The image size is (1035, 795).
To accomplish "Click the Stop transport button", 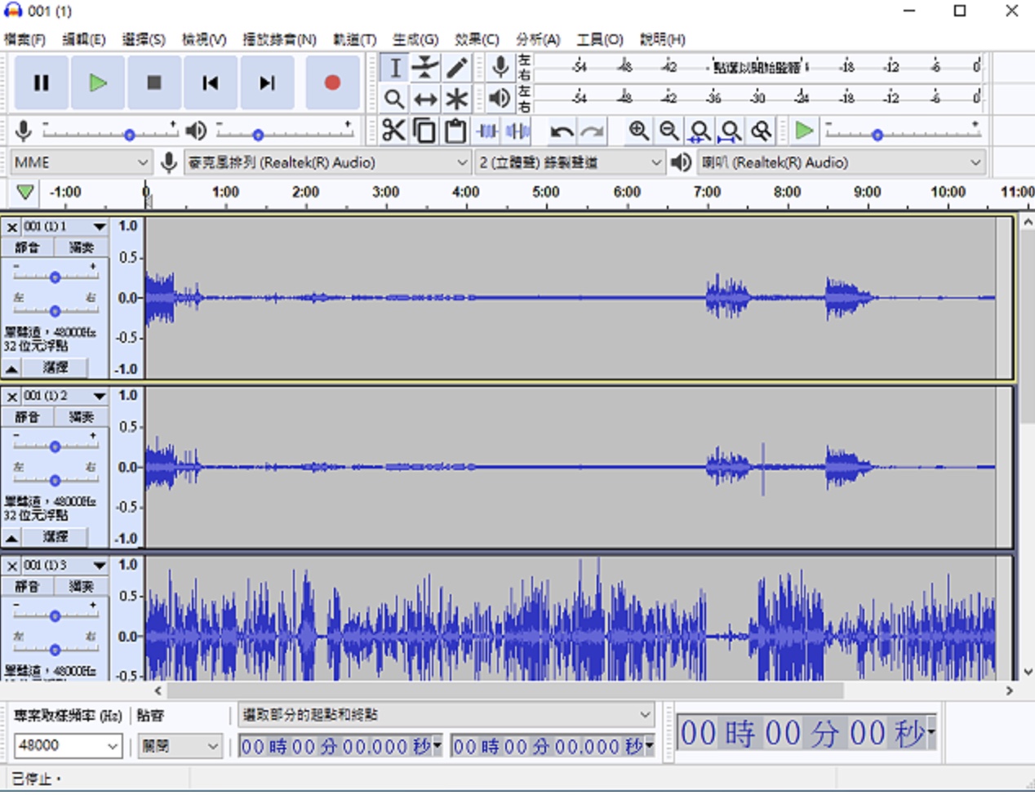I will pos(154,82).
